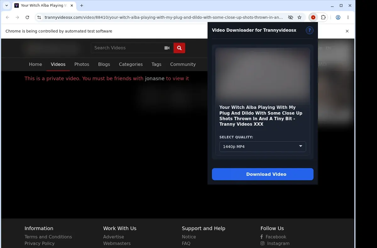Open the Chrome profile avatar
The height and width of the screenshot is (248, 377).
point(338,18)
